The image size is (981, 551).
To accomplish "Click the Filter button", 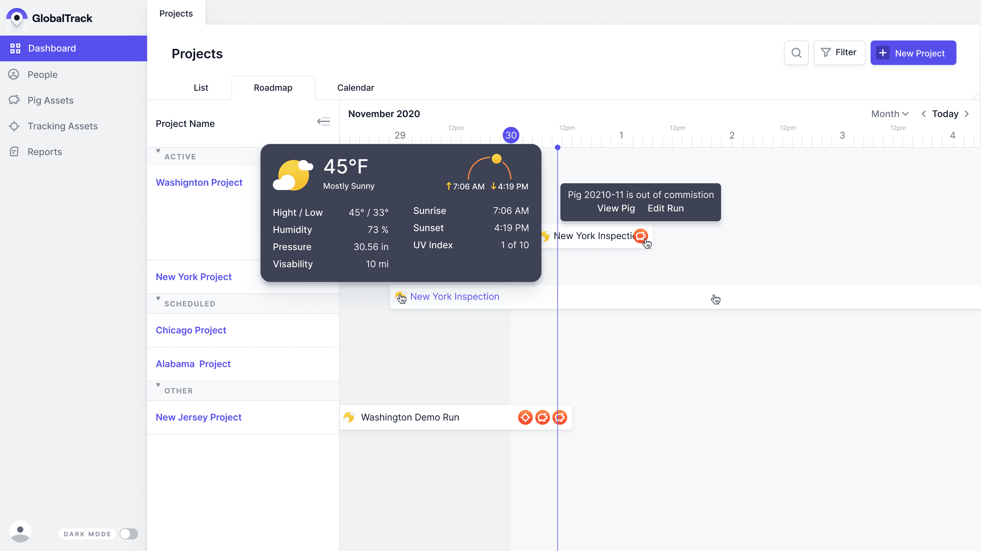I will pos(839,52).
